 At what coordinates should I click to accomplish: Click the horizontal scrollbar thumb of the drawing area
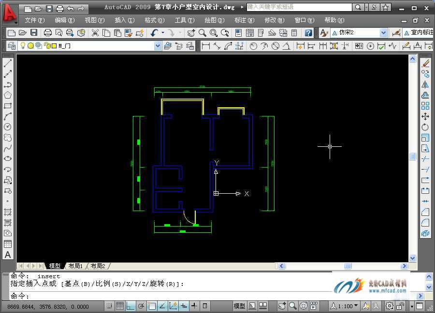click(x=348, y=266)
